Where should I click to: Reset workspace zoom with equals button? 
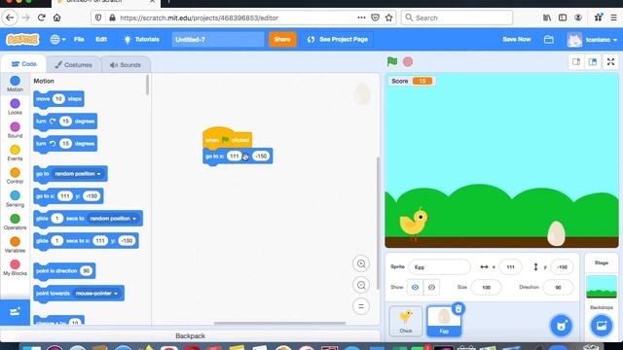pyautogui.click(x=361, y=306)
